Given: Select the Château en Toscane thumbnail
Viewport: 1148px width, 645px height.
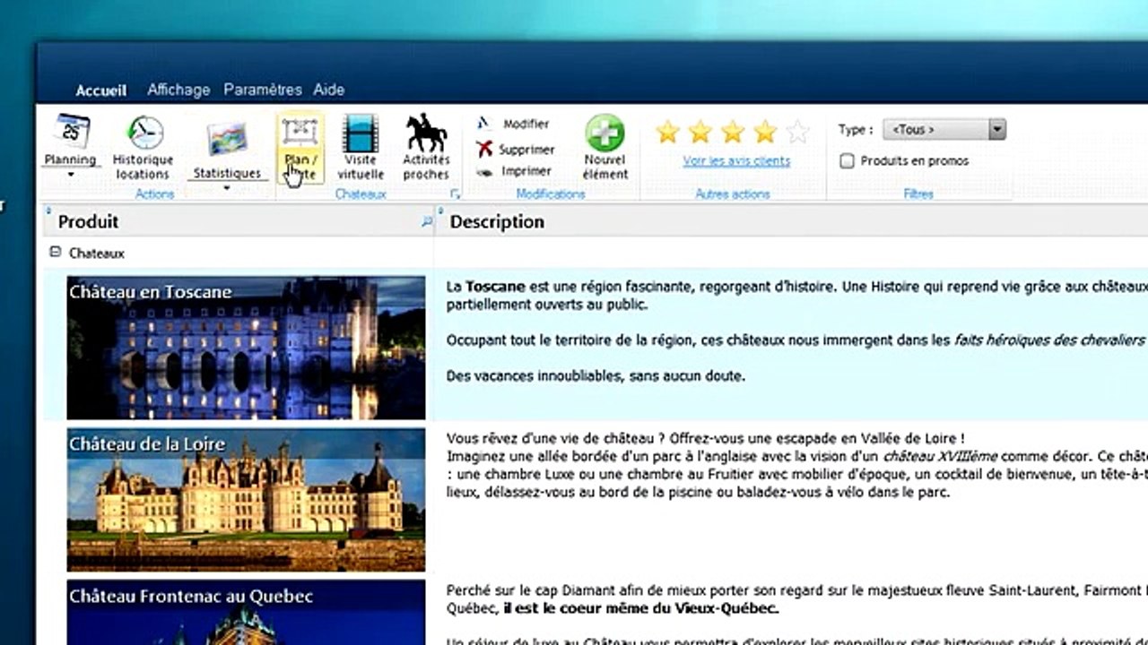Looking at the screenshot, I should 247,348.
